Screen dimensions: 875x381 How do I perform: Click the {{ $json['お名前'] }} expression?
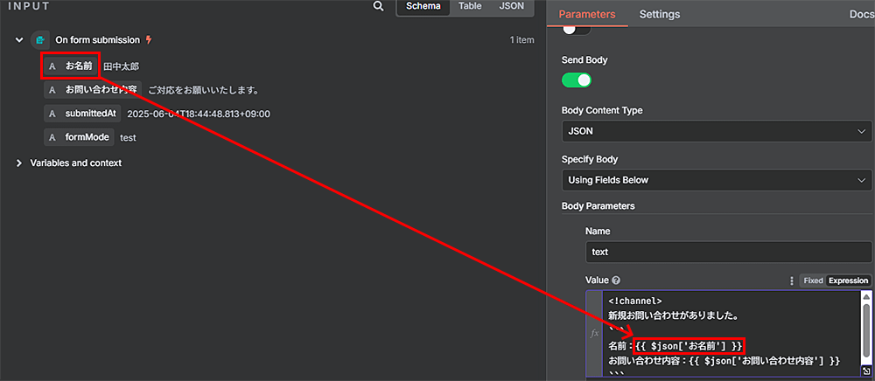[689, 346]
